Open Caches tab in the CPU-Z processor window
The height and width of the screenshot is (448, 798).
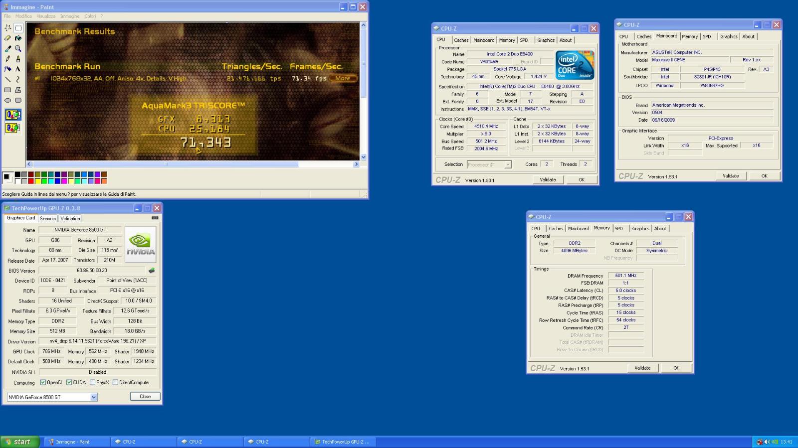click(461, 40)
